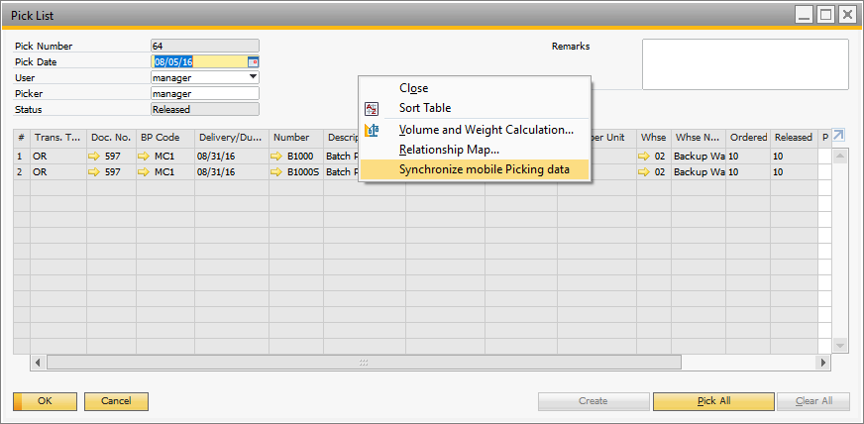The height and width of the screenshot is (424, 864).
Task: Select Close in the context menu
Action: coord(413,88)
